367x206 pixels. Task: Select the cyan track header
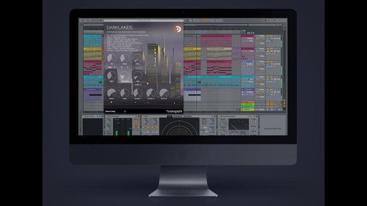pyautogui.click(x=248, y=77)
